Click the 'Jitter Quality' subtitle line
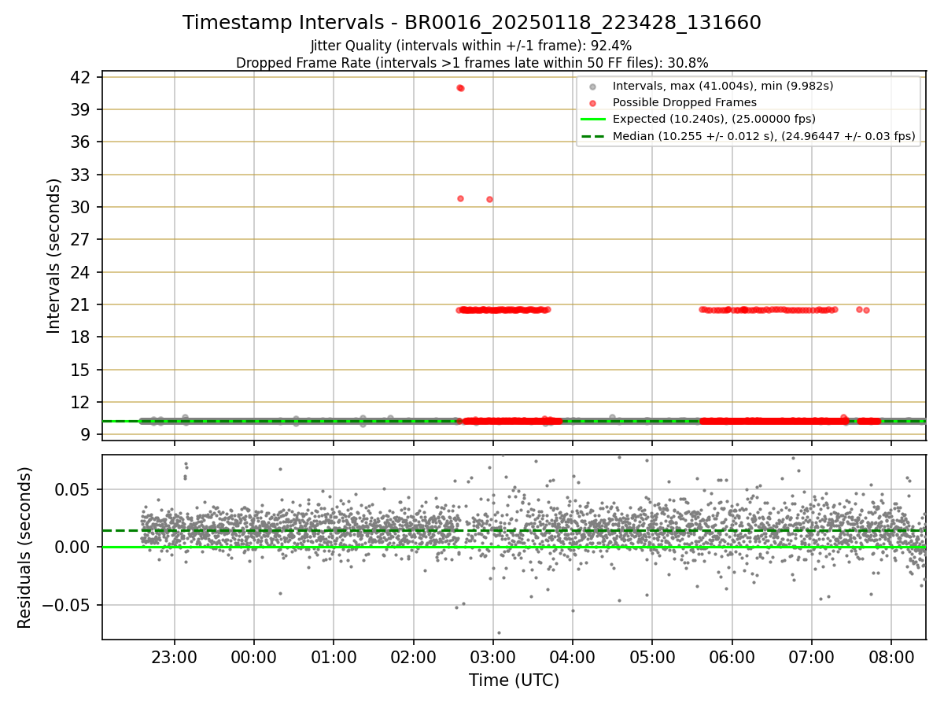The image size is (944, 708). coord(471,46)
